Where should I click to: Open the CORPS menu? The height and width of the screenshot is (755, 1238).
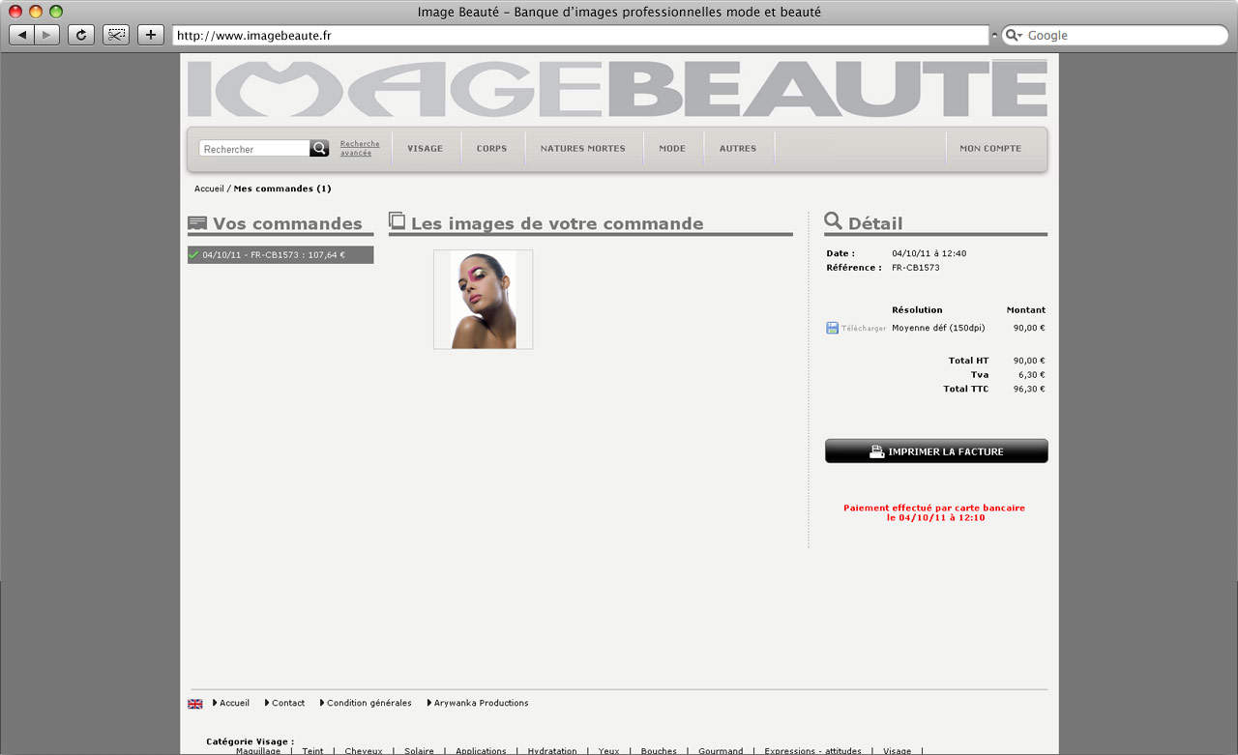[x=491, y=149]
